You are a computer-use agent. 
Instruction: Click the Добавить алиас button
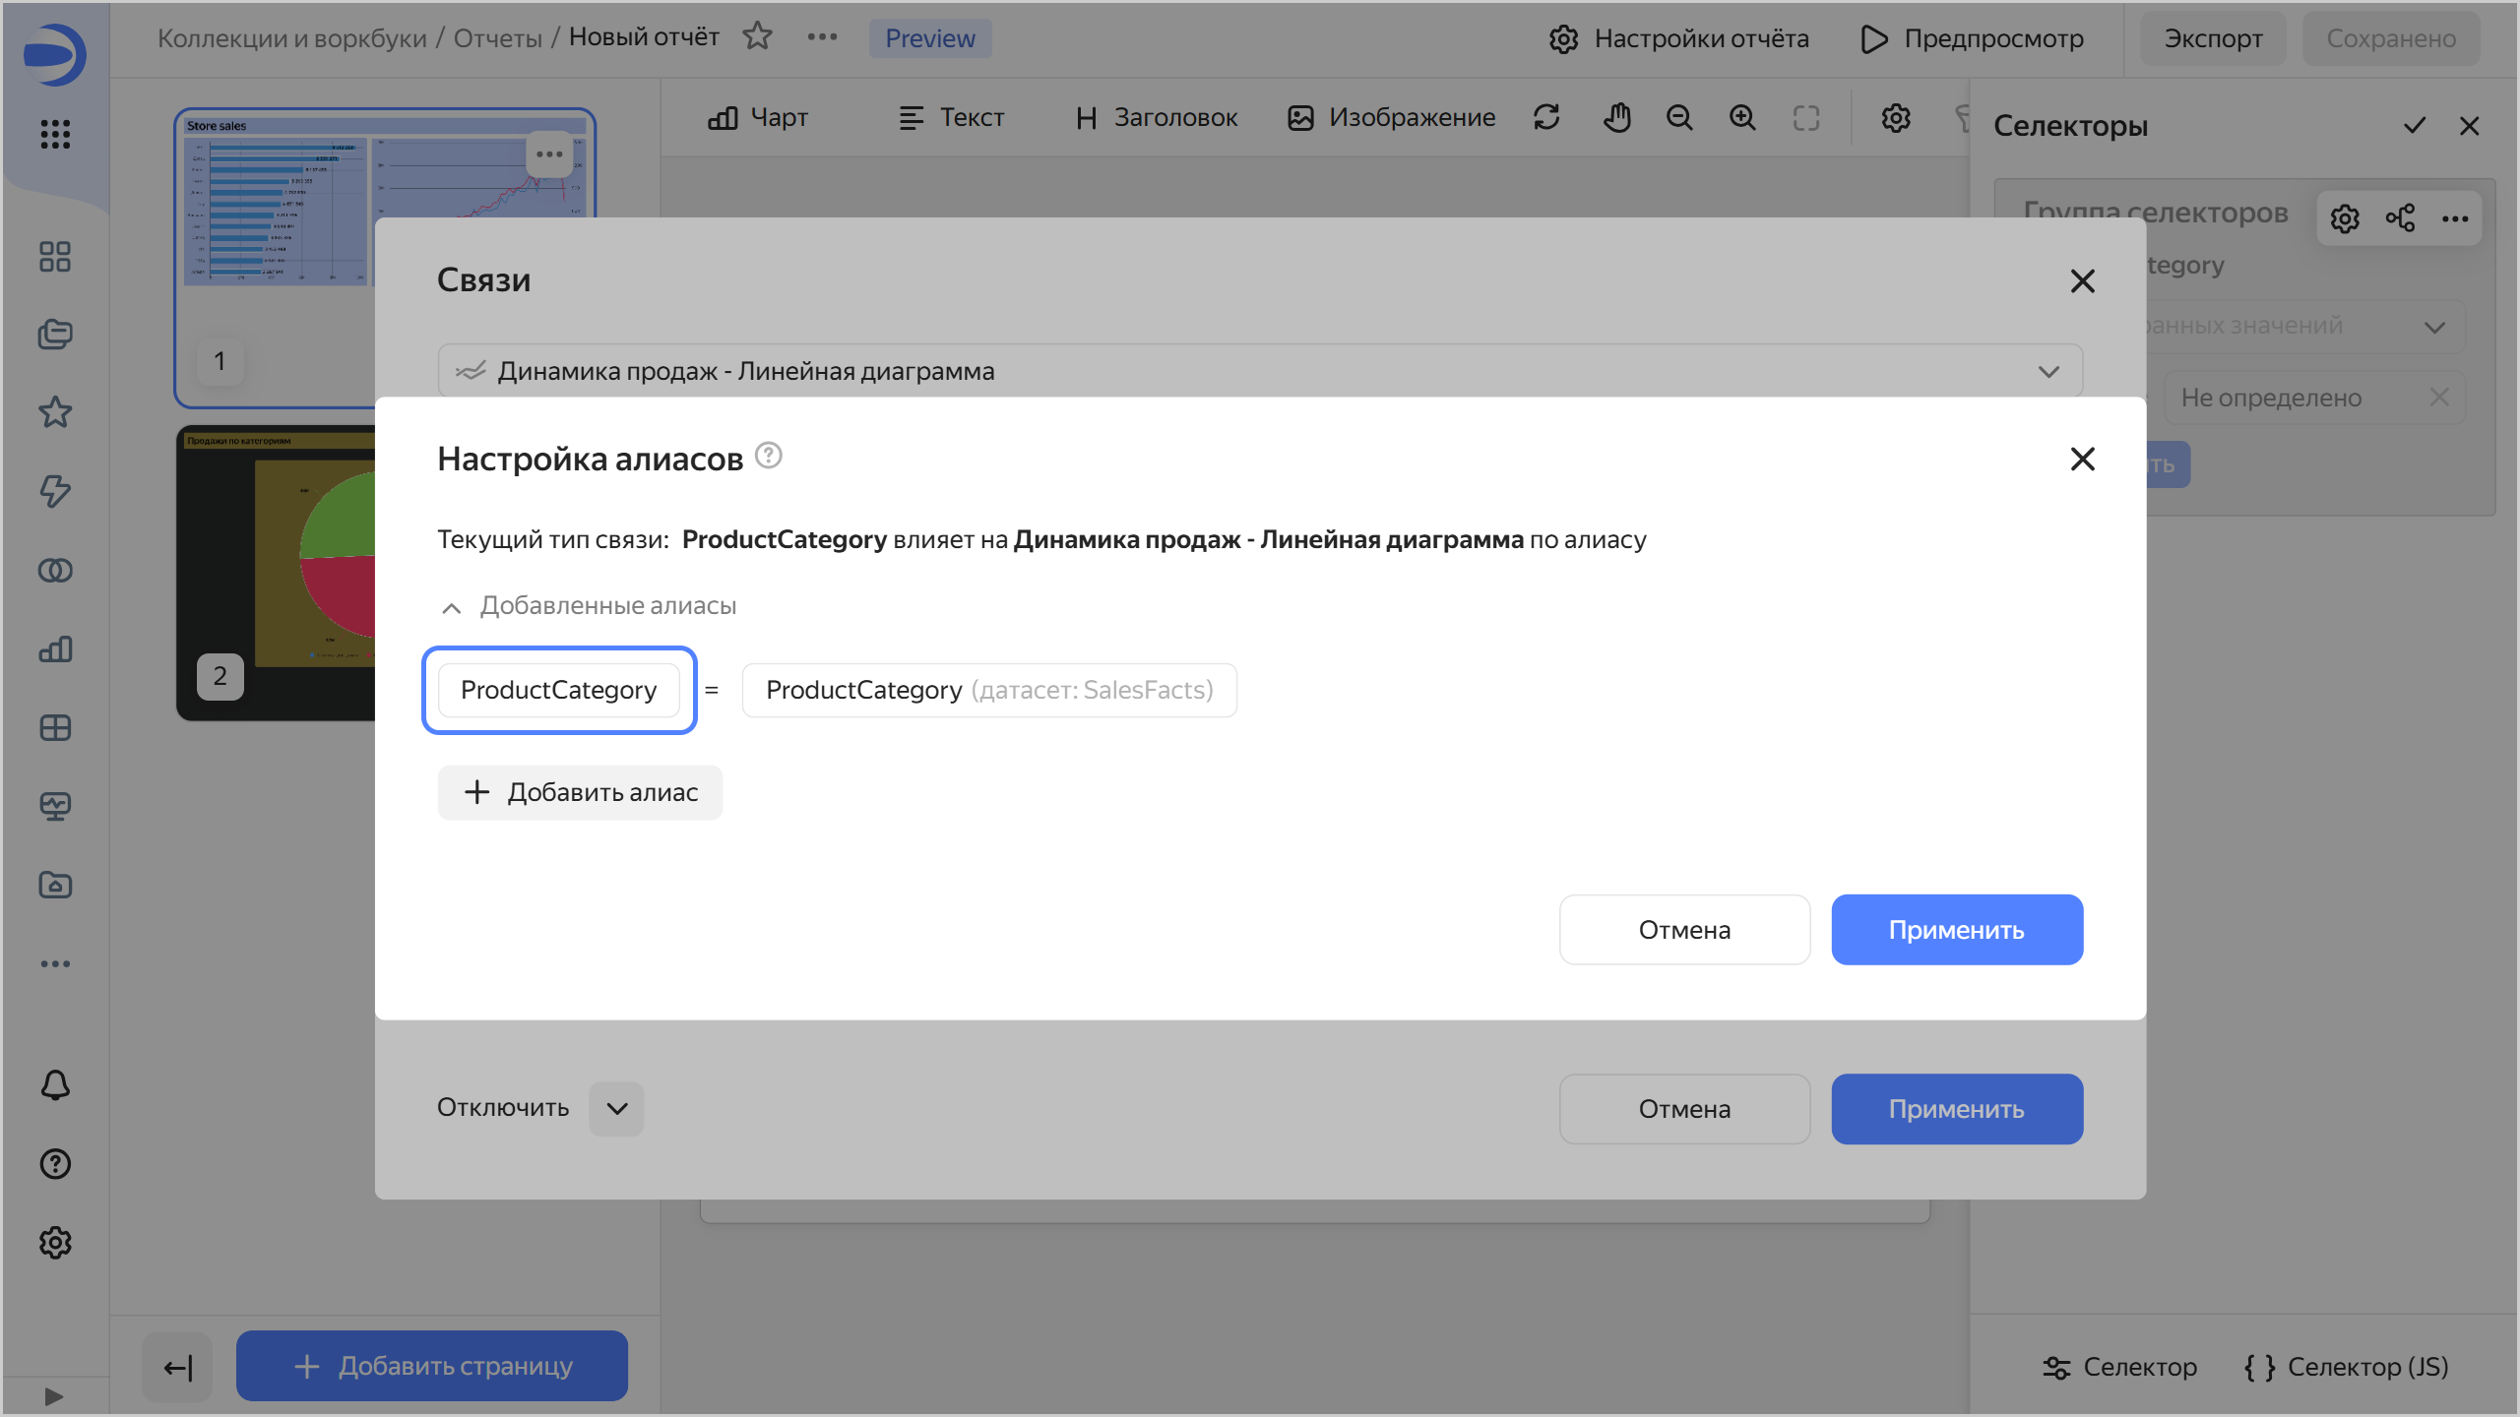click(580, 792)
